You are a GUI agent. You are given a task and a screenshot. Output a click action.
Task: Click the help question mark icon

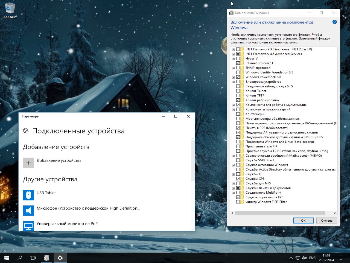click(x=334, y=22)
